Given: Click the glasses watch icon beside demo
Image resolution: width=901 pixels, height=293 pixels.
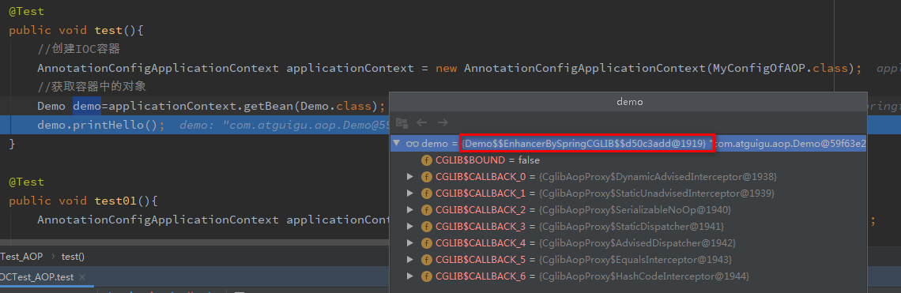Looking at the screenshot, I should pos(412,144).
